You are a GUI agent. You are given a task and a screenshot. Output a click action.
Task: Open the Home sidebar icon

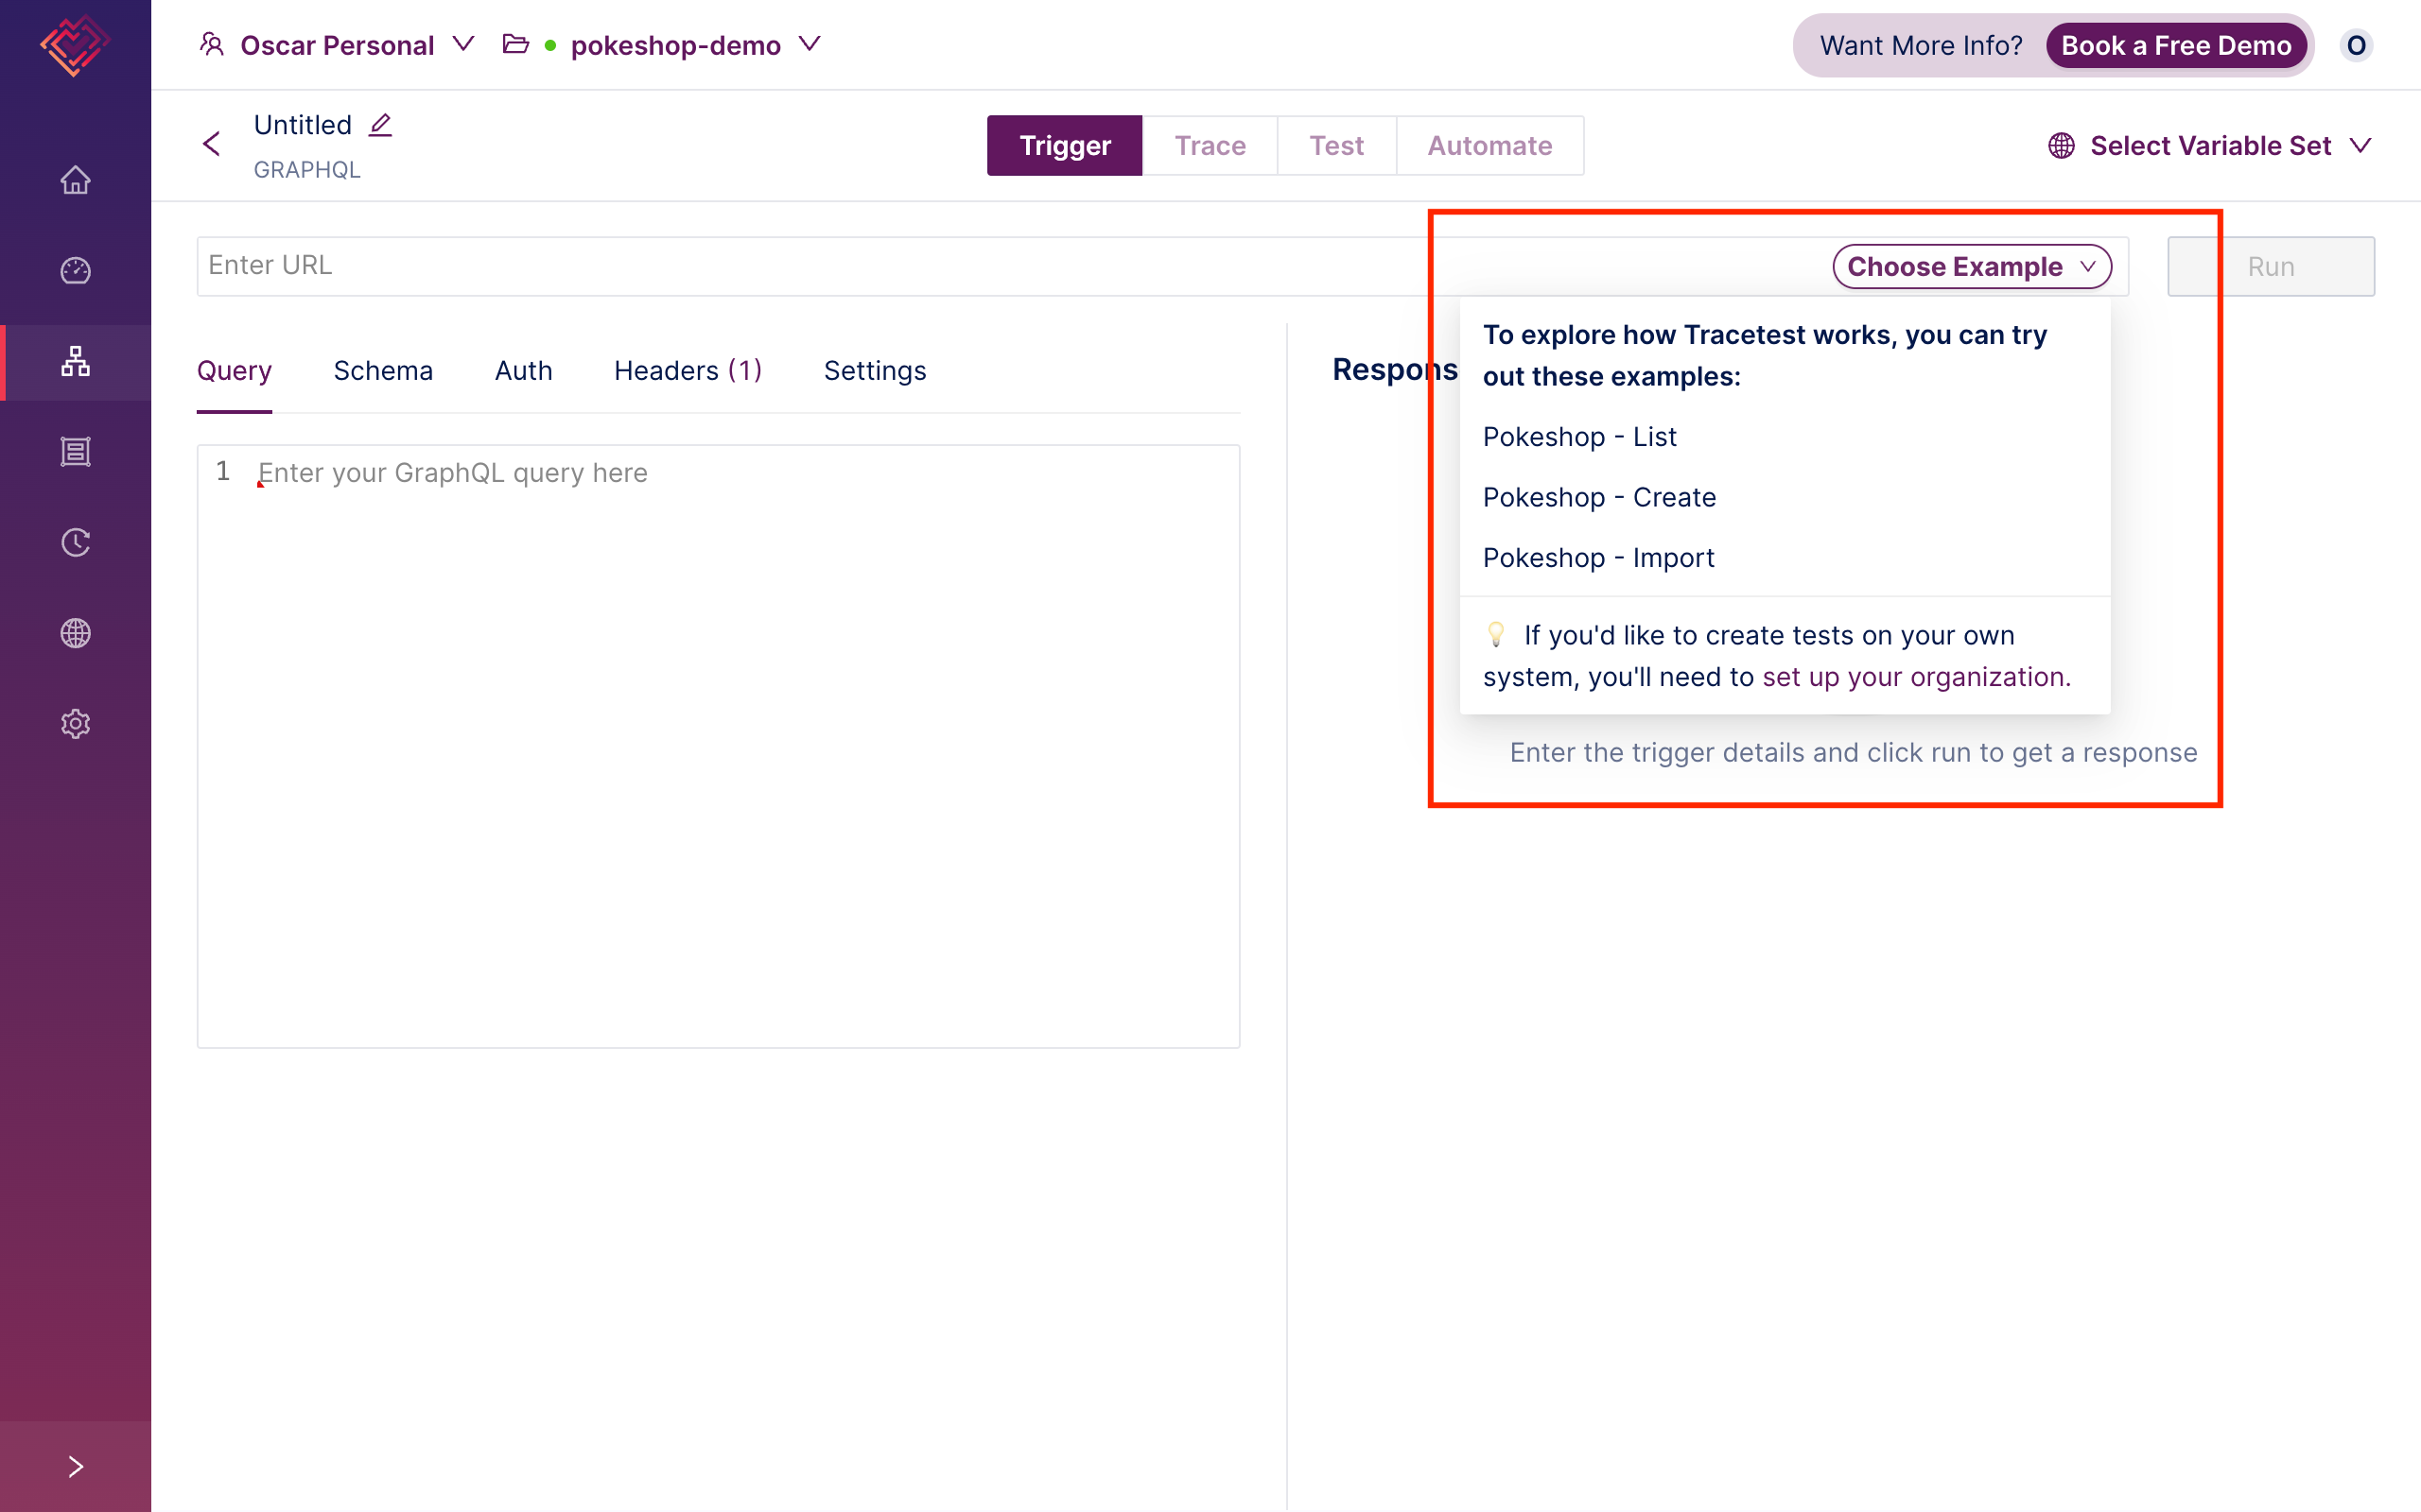[x=75, y=180]
